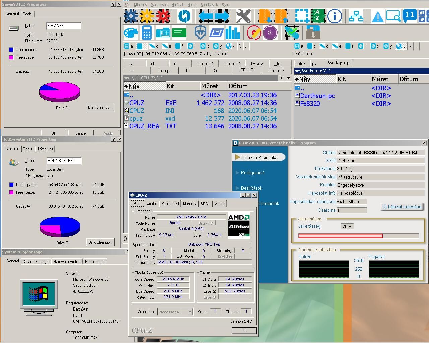Viewport: 429px width, 343px height.
Task: Click the asterisk favorites button in left panel
Action: (281, 78)
